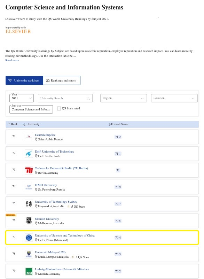Select the 70.9 score for ITMO
Image resolution: width=204 pixels, height=279 pixels.
(x=118, y=187)
